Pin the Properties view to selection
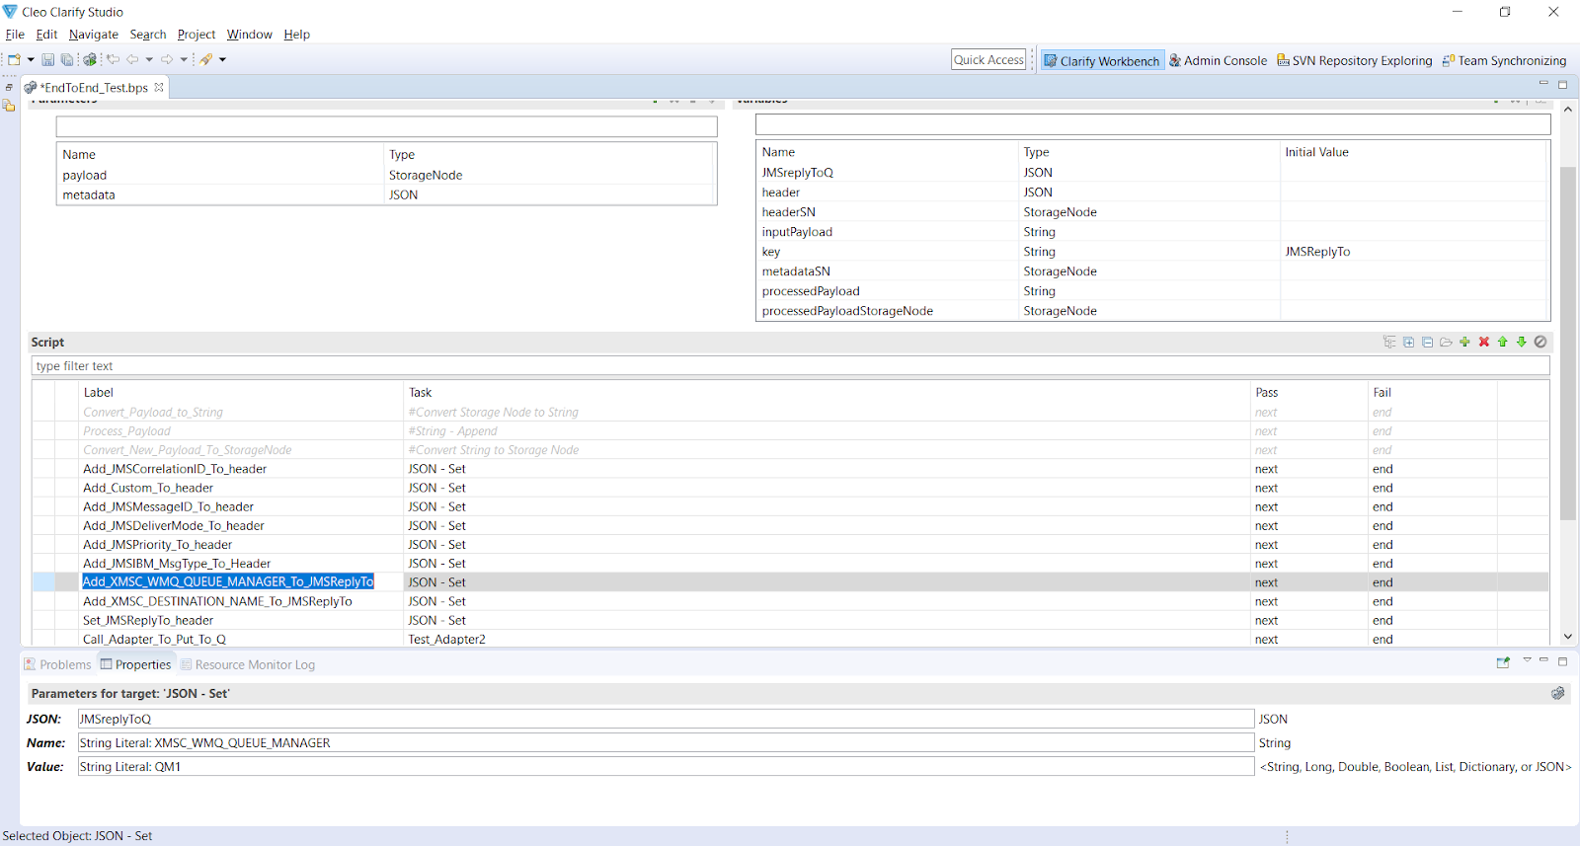Screen dimensions: 1580x846 tap(1503, 662)
